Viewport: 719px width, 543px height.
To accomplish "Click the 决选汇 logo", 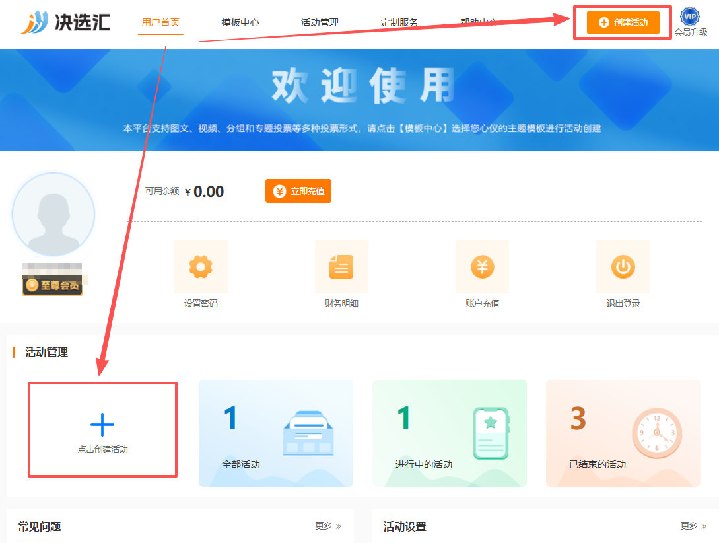I will pyautogui.click(x=64, y=22).
